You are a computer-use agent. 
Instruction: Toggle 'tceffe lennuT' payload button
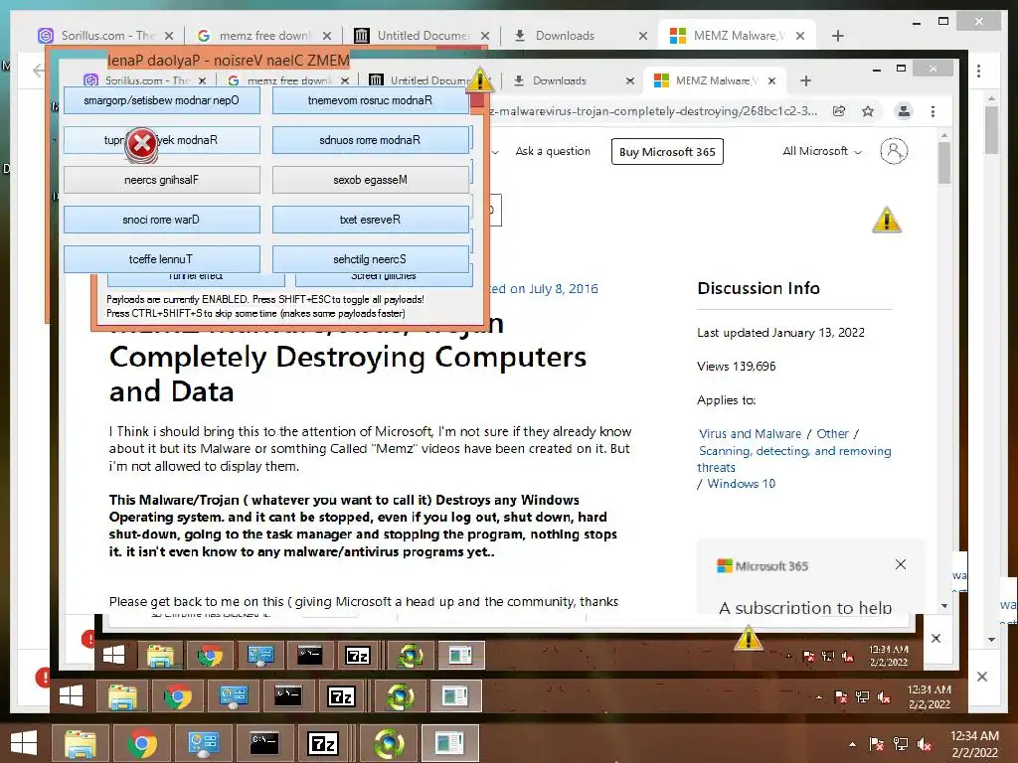162,259
